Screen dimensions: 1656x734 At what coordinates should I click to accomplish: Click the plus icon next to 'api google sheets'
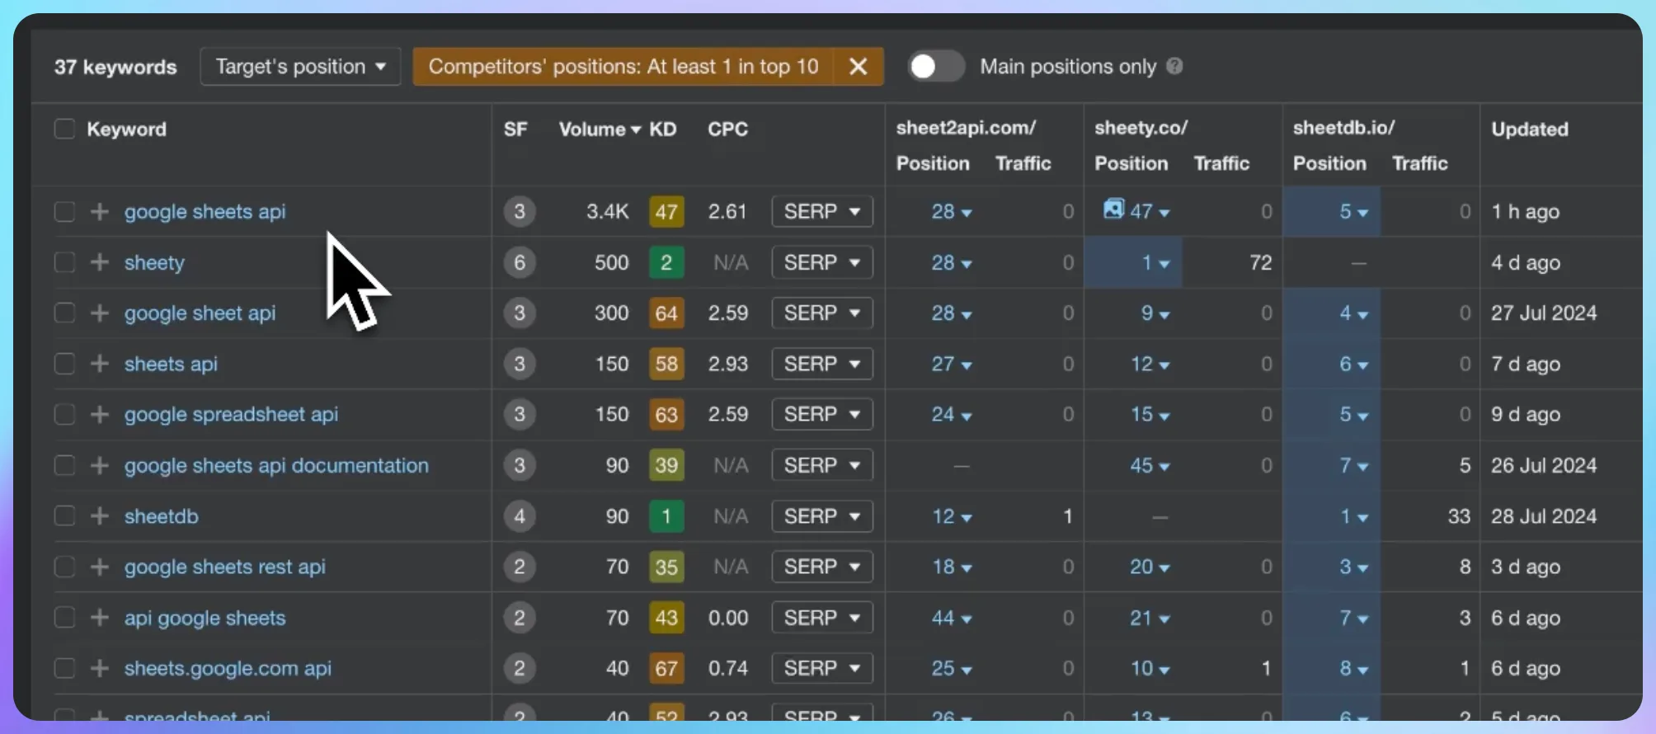pos(100,618)
